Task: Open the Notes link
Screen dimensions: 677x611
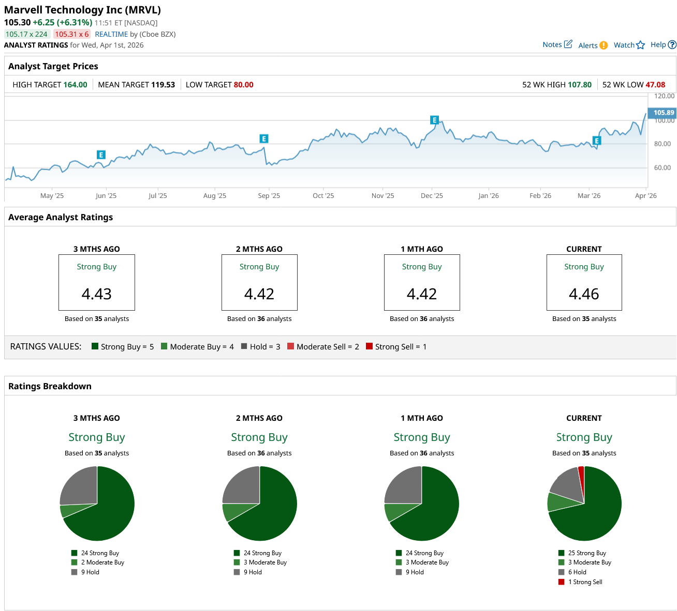Action: [x=552, y=44]
